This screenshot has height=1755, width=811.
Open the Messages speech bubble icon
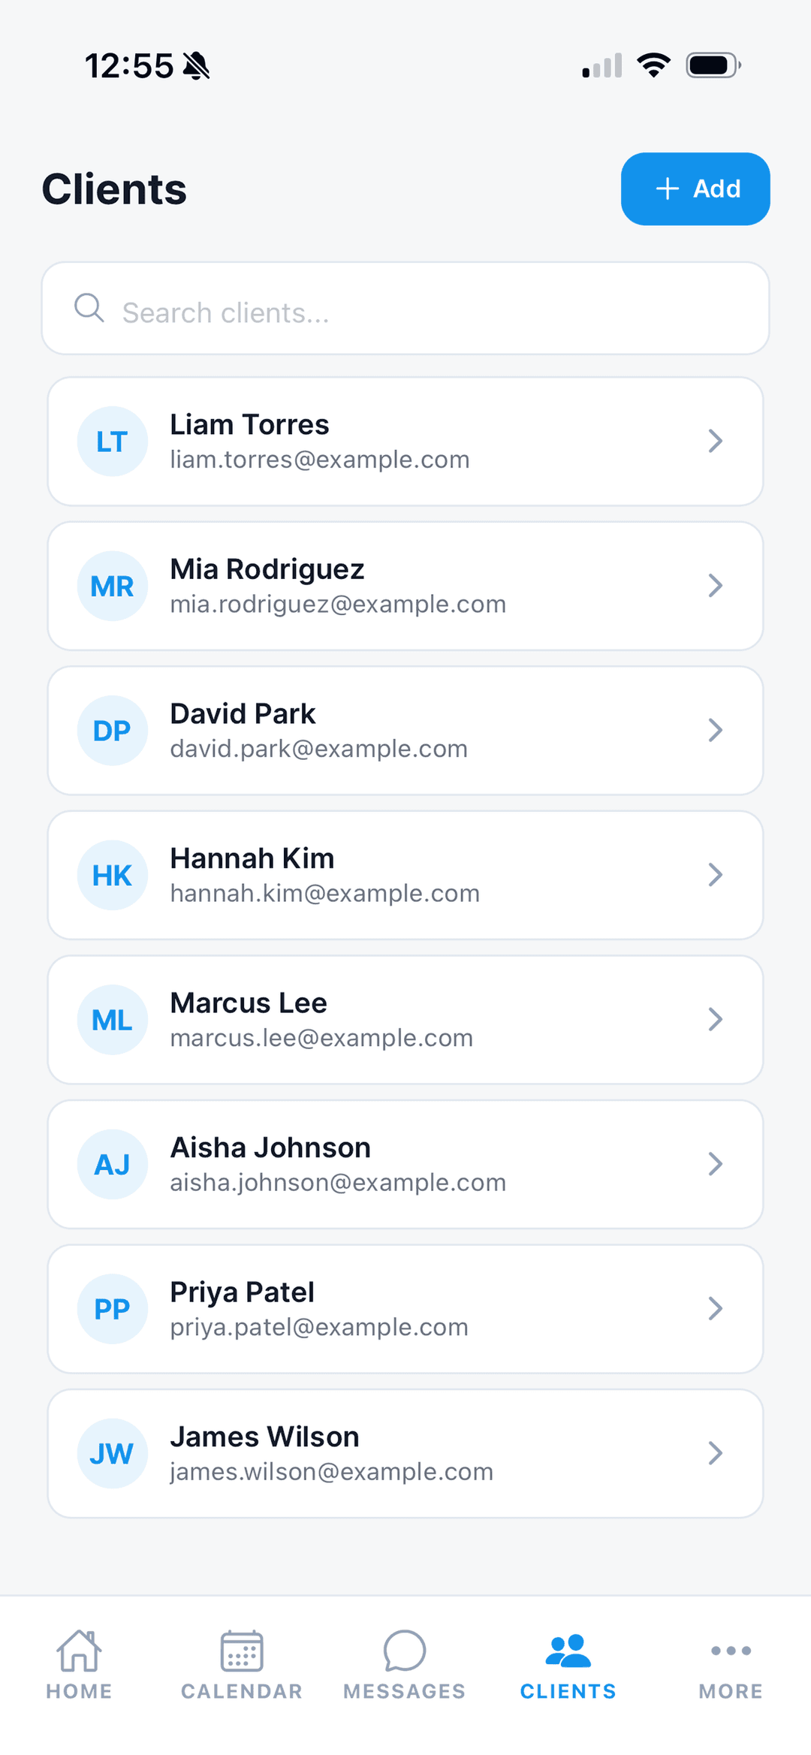click(405, 1651)
